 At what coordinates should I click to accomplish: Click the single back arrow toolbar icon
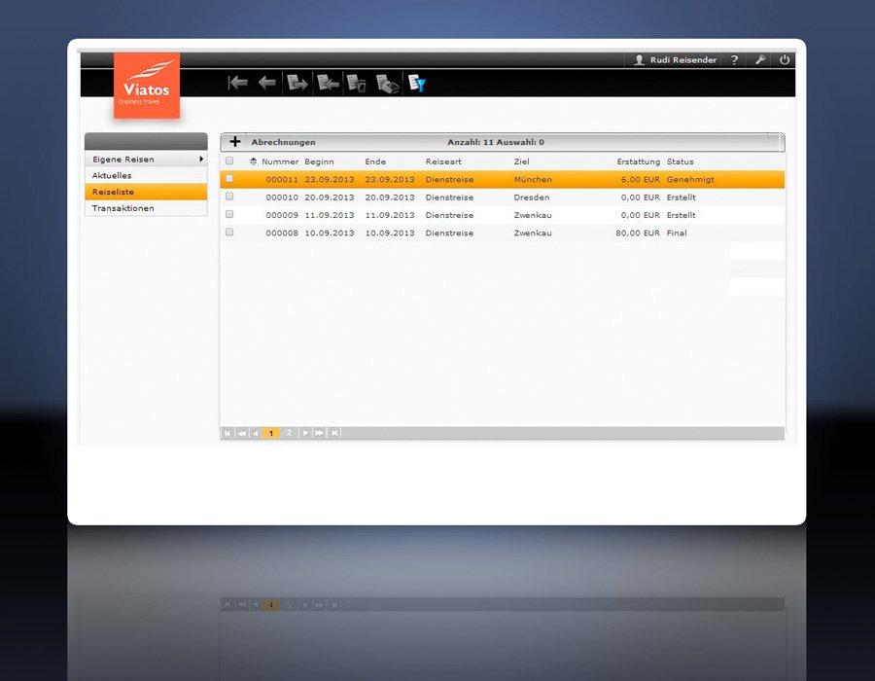coord(267,83)
